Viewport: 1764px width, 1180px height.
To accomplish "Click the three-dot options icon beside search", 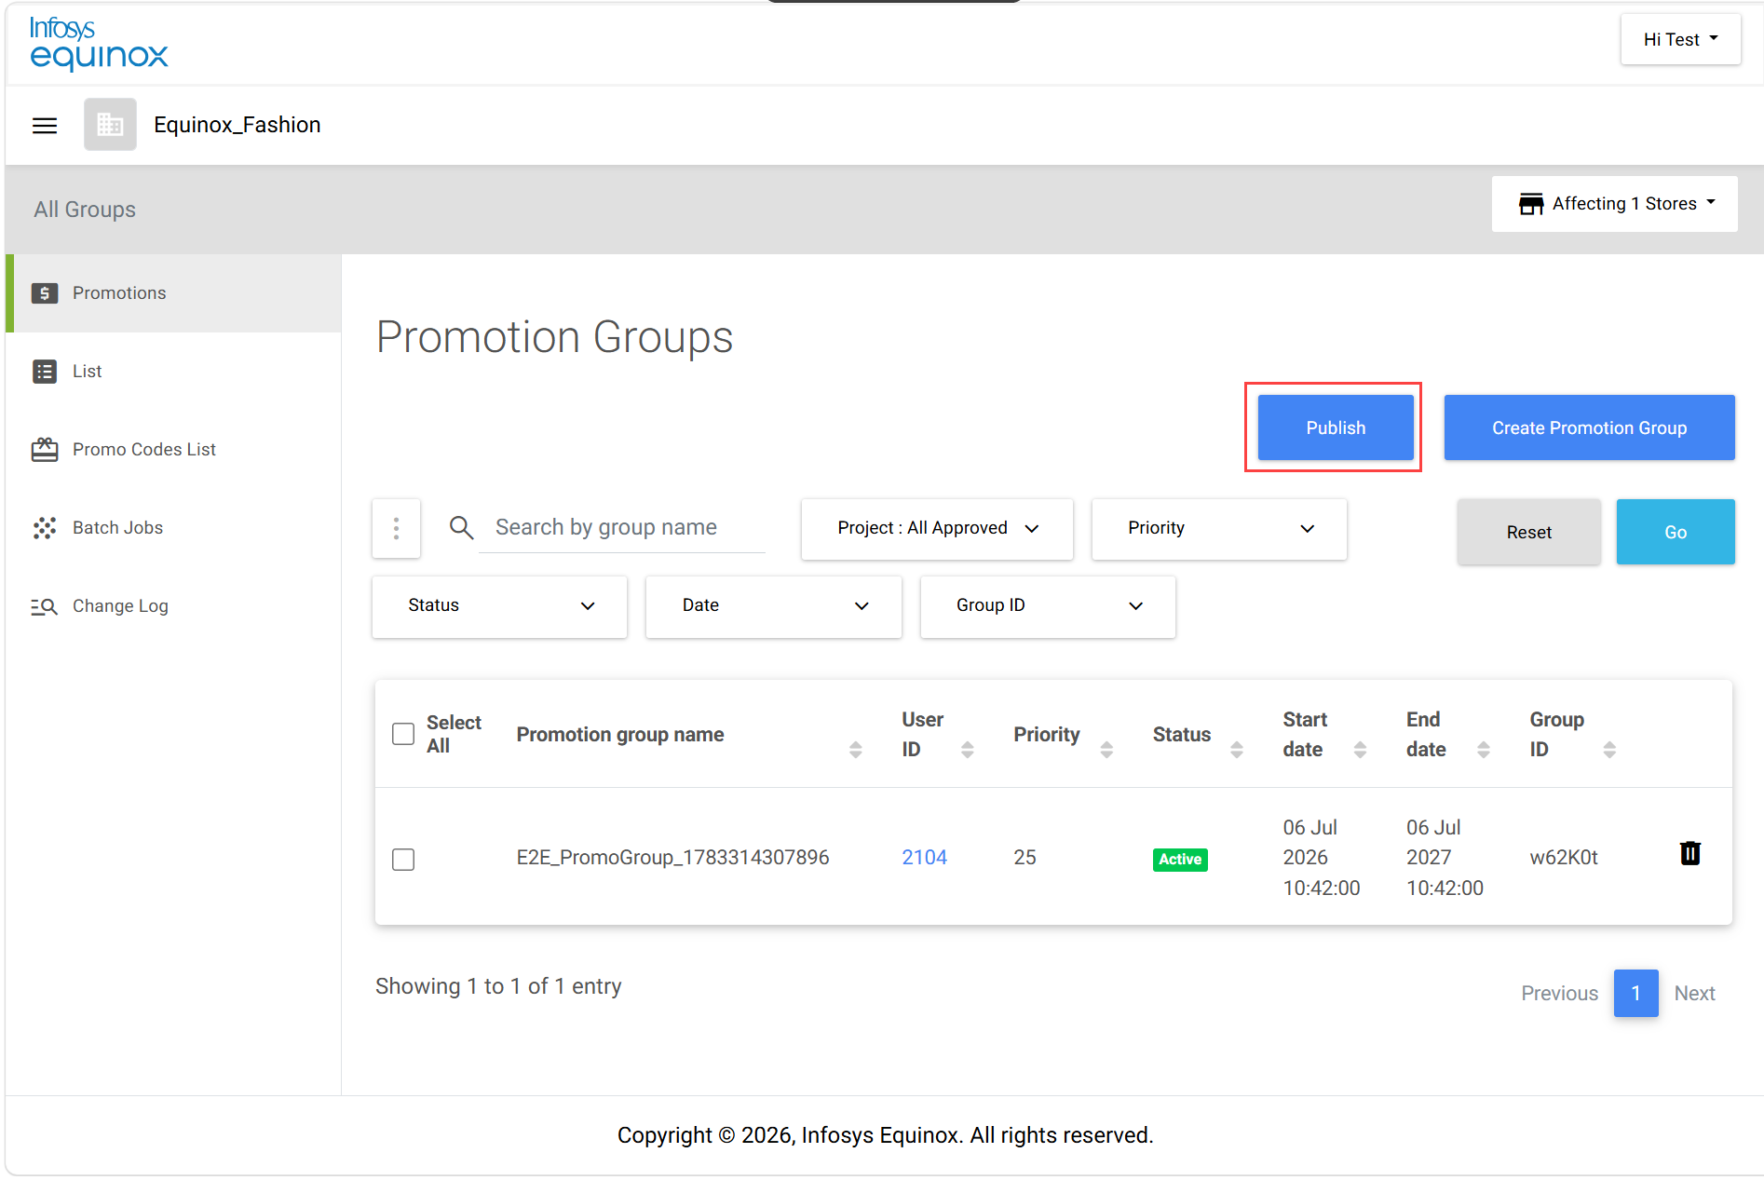I will coord(396,529).
